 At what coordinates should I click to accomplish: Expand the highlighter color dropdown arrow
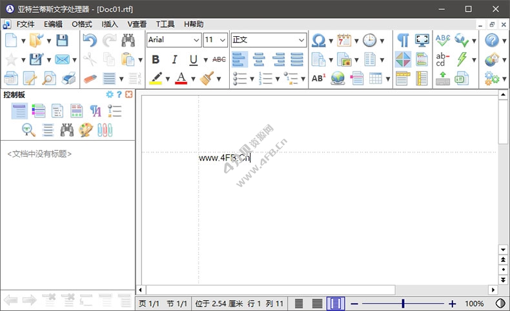[x=168, y=79]
